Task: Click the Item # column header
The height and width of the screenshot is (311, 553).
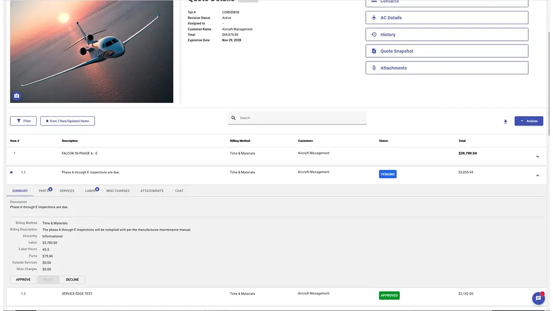Action: point(14,141)
